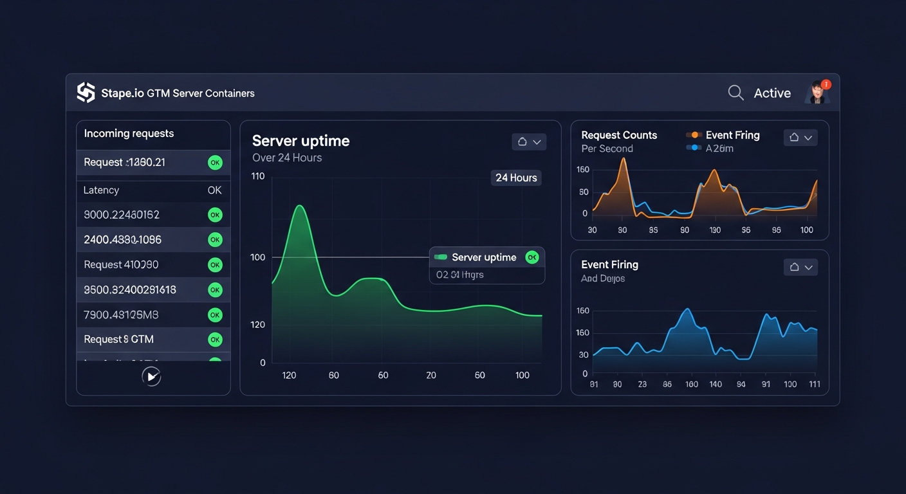
Task: Click the 'Server uptime' tooltip label
Action: pos(484,257)
